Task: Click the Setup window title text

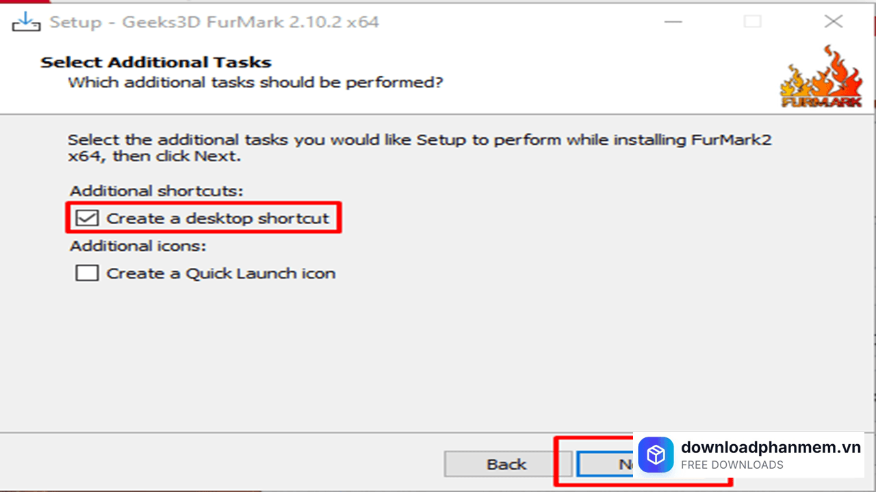Action: click(214, 22)
